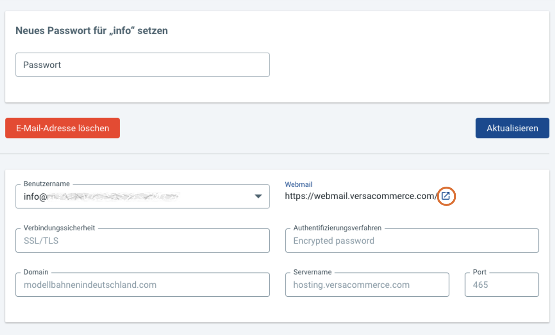
Task: Click the "Neues Passwort für info setzen" heading
Action: (x=92, y=31)
